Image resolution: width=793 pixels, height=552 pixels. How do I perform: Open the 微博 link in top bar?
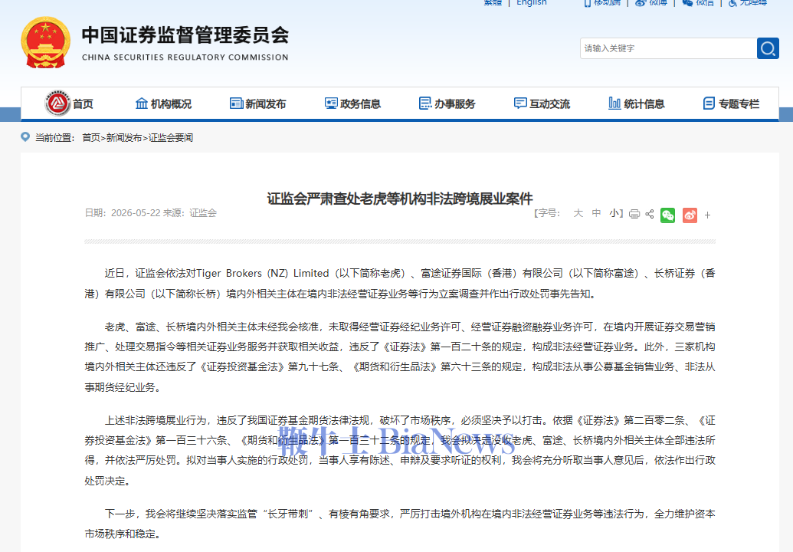(x=658, y=2)
